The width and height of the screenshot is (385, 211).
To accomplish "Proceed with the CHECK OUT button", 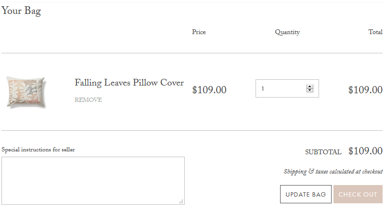I will point(358,194).
